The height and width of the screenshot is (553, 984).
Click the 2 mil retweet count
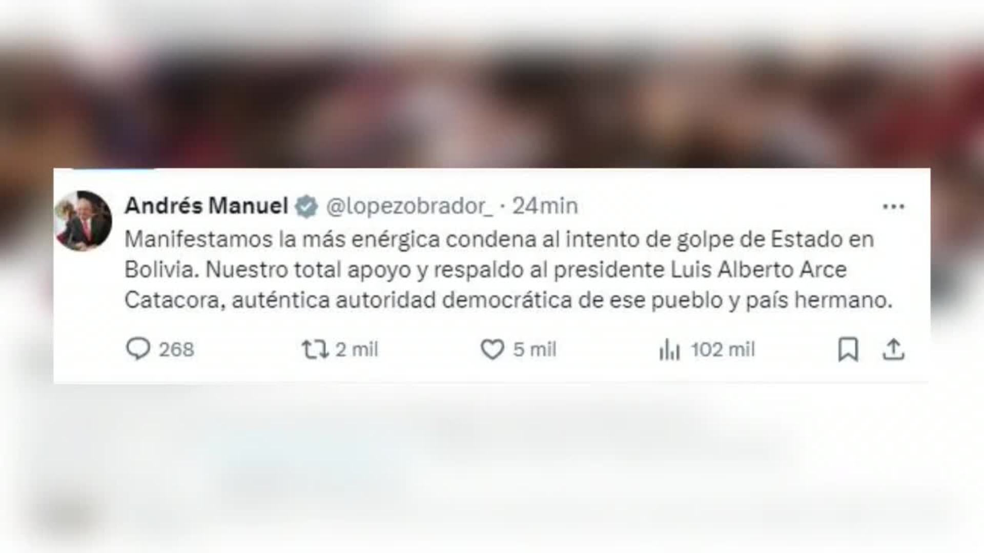(356, 350)
